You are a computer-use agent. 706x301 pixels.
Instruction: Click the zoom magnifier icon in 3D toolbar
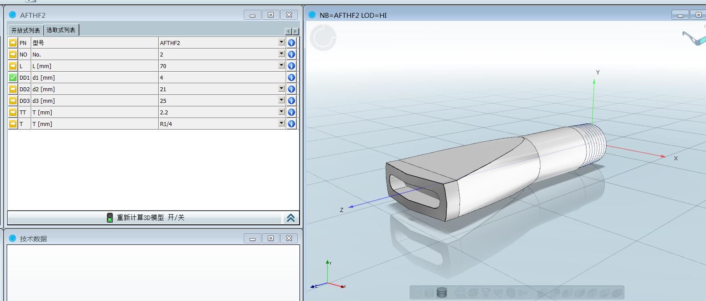tap(461, 293)
